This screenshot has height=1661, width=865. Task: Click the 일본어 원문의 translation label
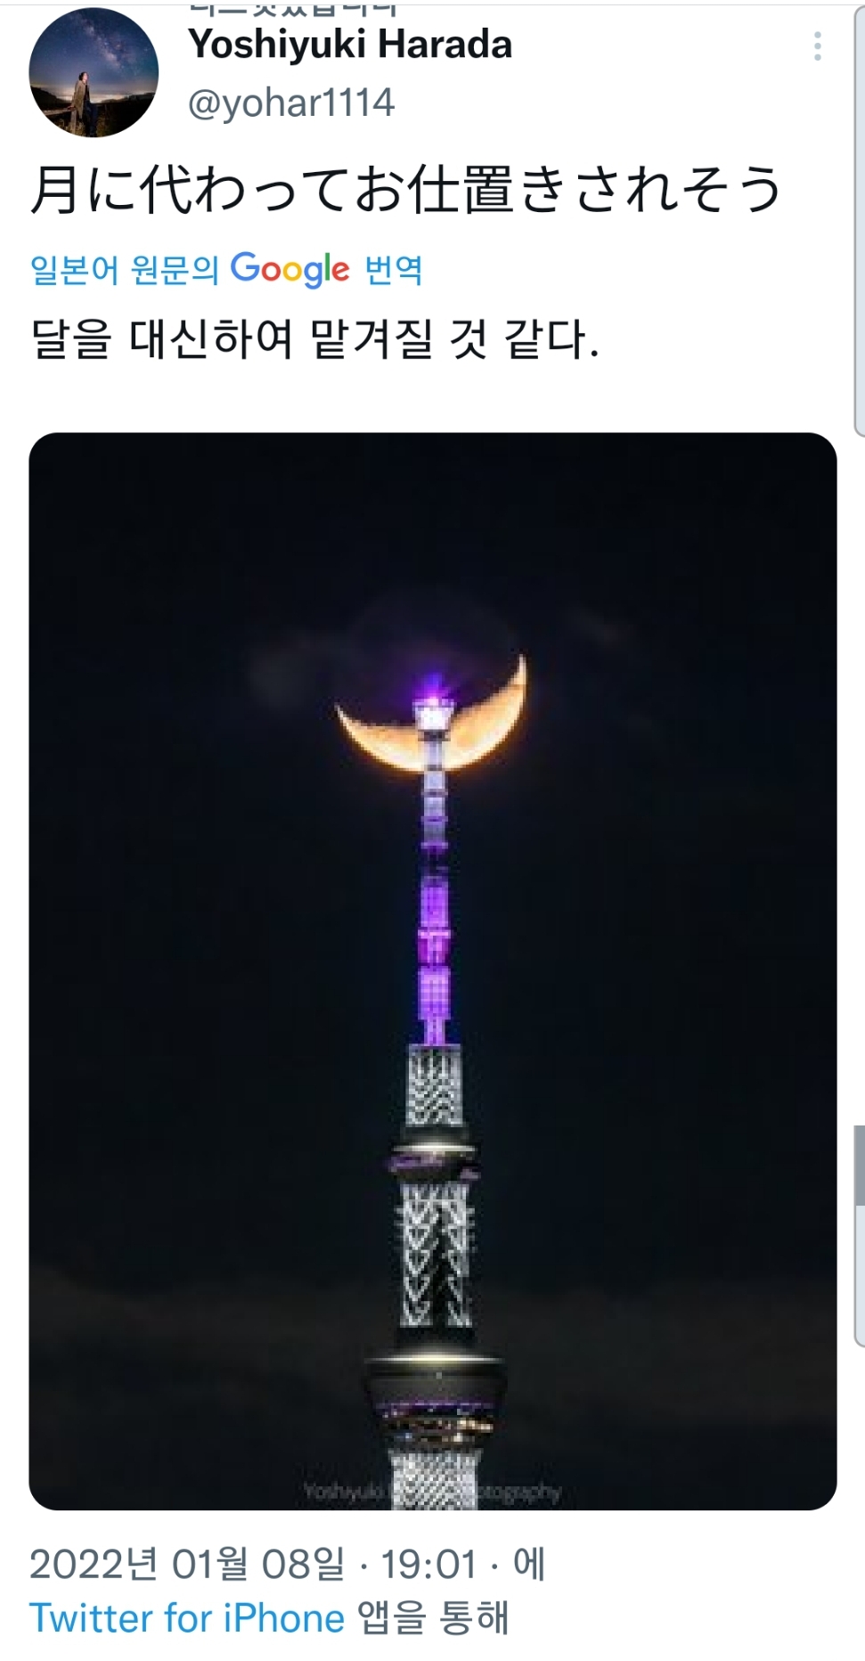click(x=125, y=269)
